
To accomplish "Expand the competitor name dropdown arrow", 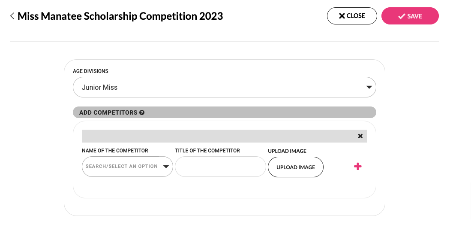I will pos(166,167).
